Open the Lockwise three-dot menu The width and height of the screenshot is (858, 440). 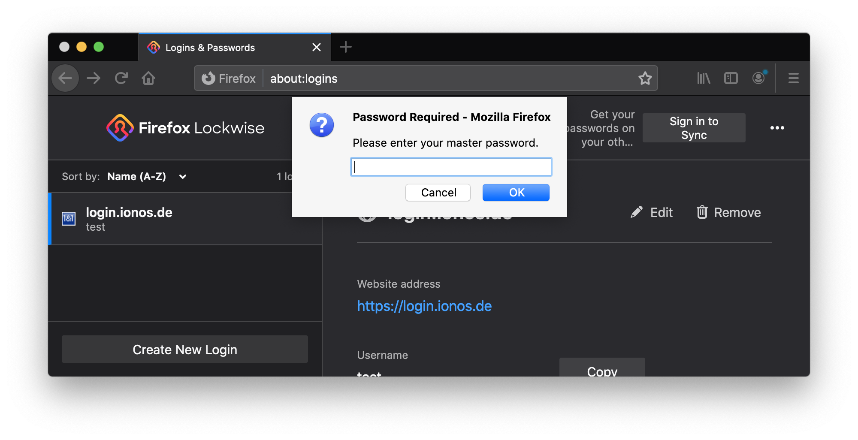tap(777, 128)
